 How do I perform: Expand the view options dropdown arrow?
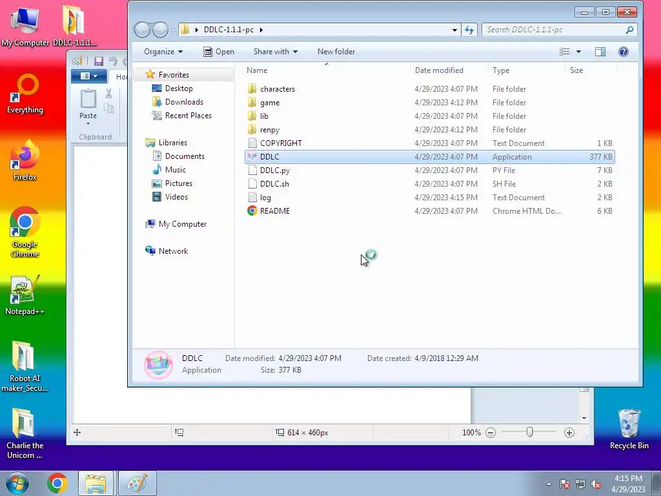[578, 52]
